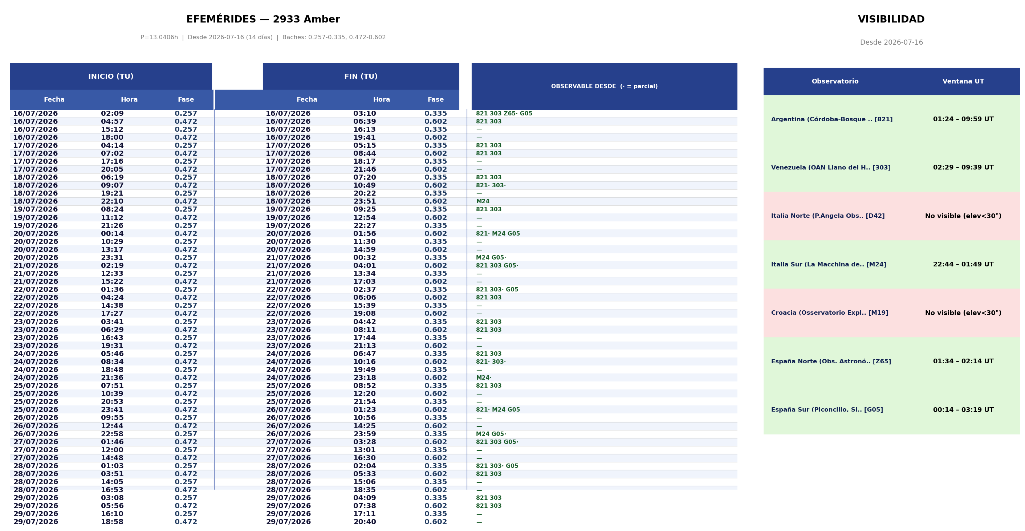This screenshot has height=531, width=1025.
Task: Click the window '02:29 – 09:39 UT'
Action: [963, 167]
